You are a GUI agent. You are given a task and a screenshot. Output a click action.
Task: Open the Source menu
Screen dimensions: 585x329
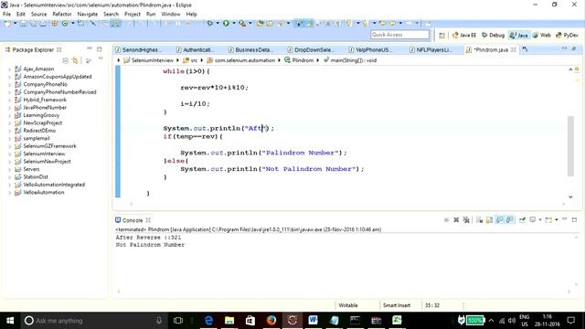point(38,14)
